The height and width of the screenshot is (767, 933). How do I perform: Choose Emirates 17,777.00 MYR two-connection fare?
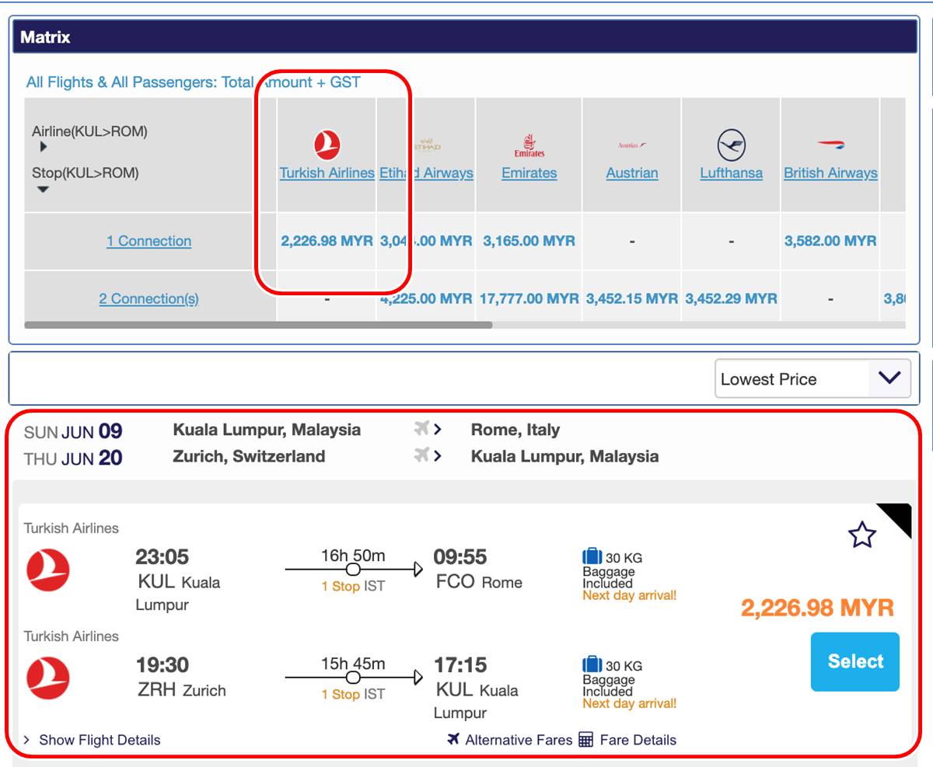point(529,298)
